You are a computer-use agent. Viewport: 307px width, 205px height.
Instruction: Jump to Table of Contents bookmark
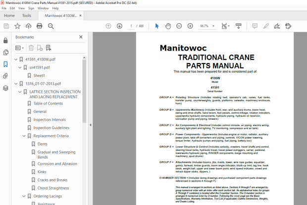click(x=48, y=103)
